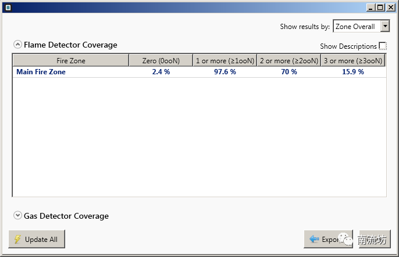Click the 15.9 % coverage value

[x=353, y=72]
